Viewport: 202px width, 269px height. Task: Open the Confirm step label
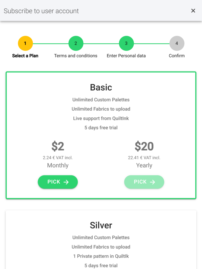pos(177,56)
